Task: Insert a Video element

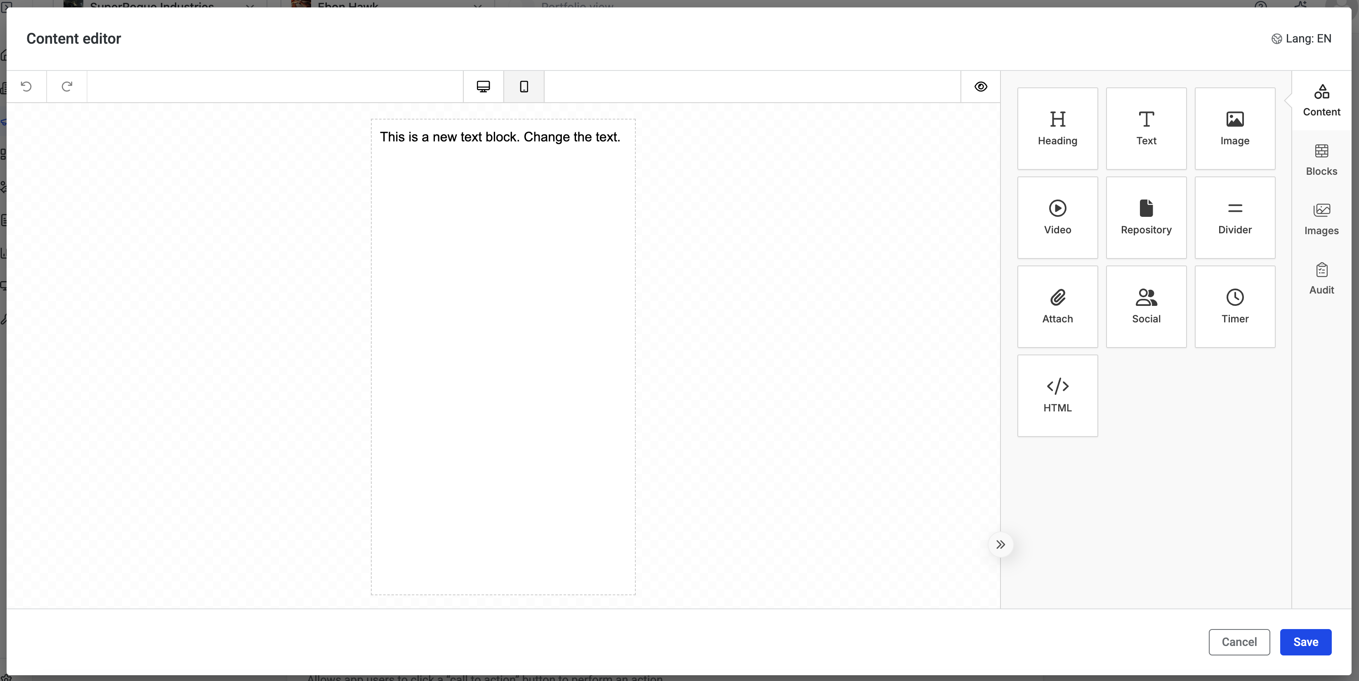Action: coord(1057,218)
